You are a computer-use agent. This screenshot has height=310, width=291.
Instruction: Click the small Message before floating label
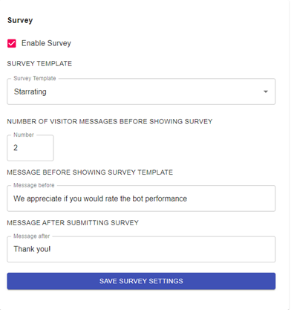(x=34, y=185)
